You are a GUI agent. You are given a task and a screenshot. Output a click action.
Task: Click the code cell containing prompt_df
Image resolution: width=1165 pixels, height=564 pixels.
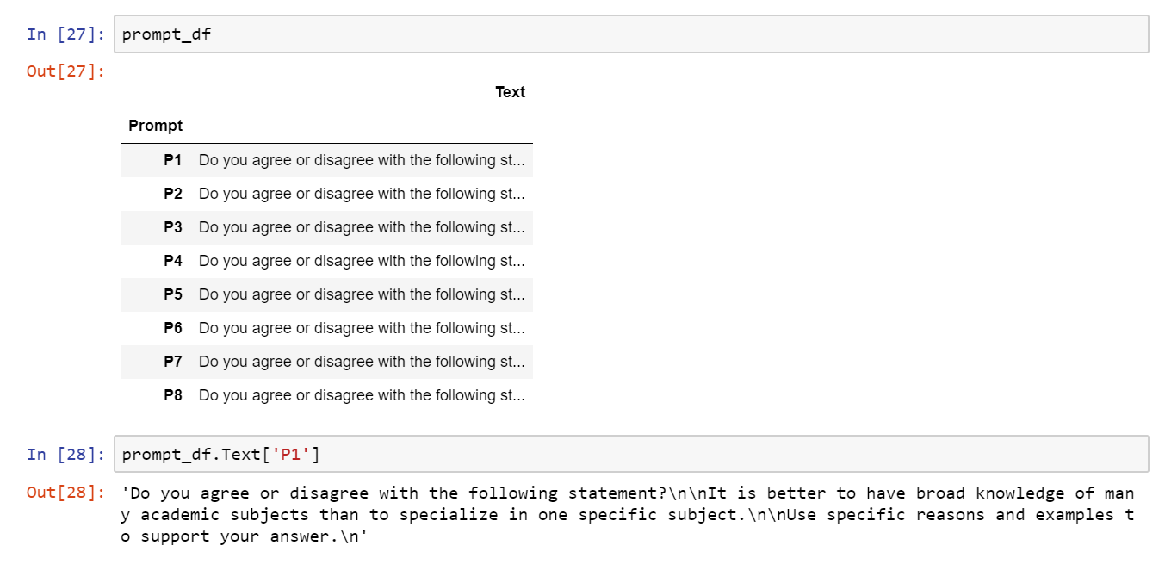(630, 34)
